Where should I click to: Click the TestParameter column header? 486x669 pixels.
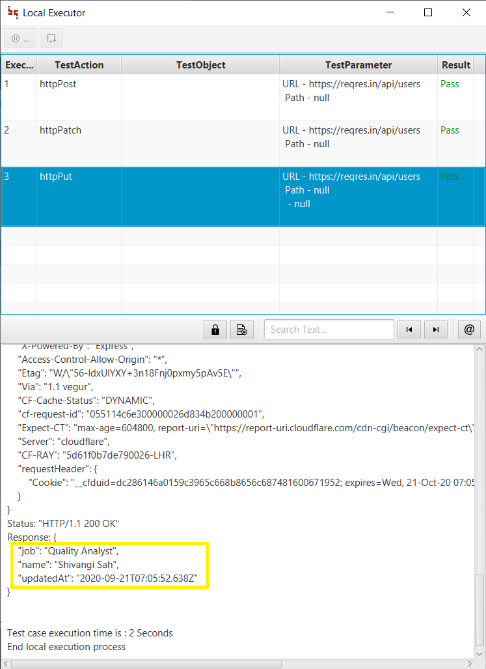coord(358,65)
